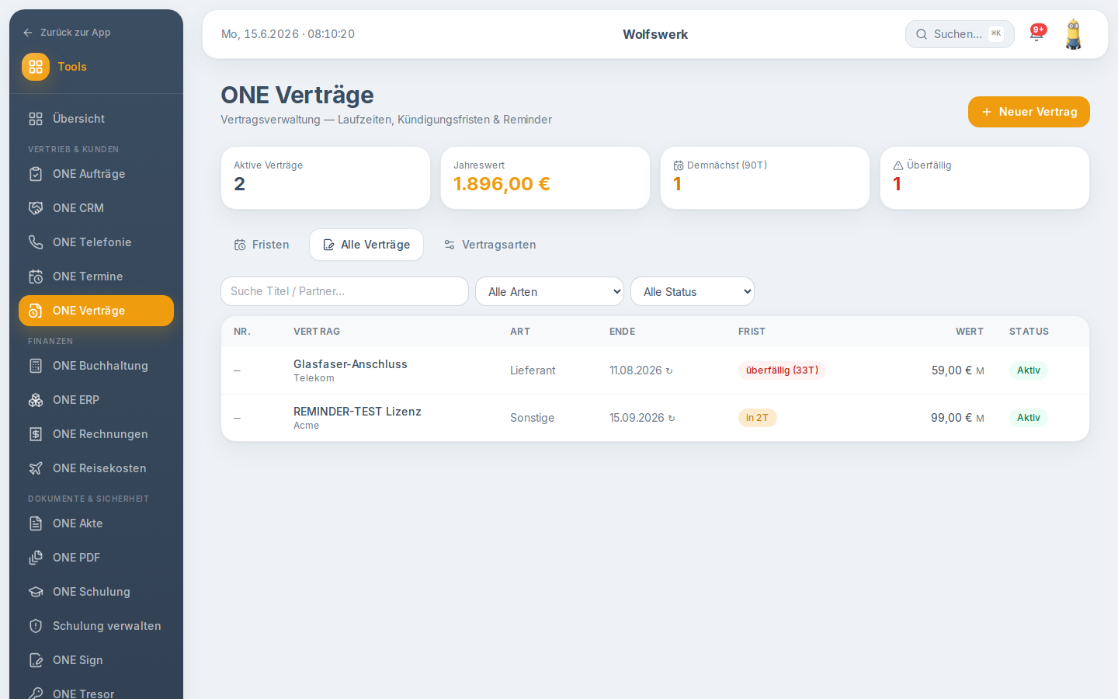The height and width of the screenshot is (699, 1118).
Task: Click the ONE PDF copy icon
Action: (36, 558)
